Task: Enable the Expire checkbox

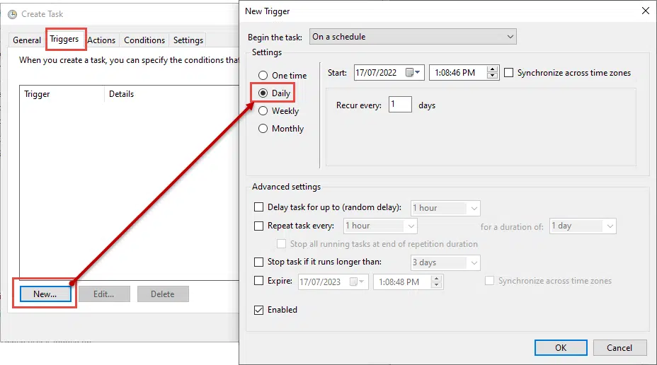Action: [259, 280]
